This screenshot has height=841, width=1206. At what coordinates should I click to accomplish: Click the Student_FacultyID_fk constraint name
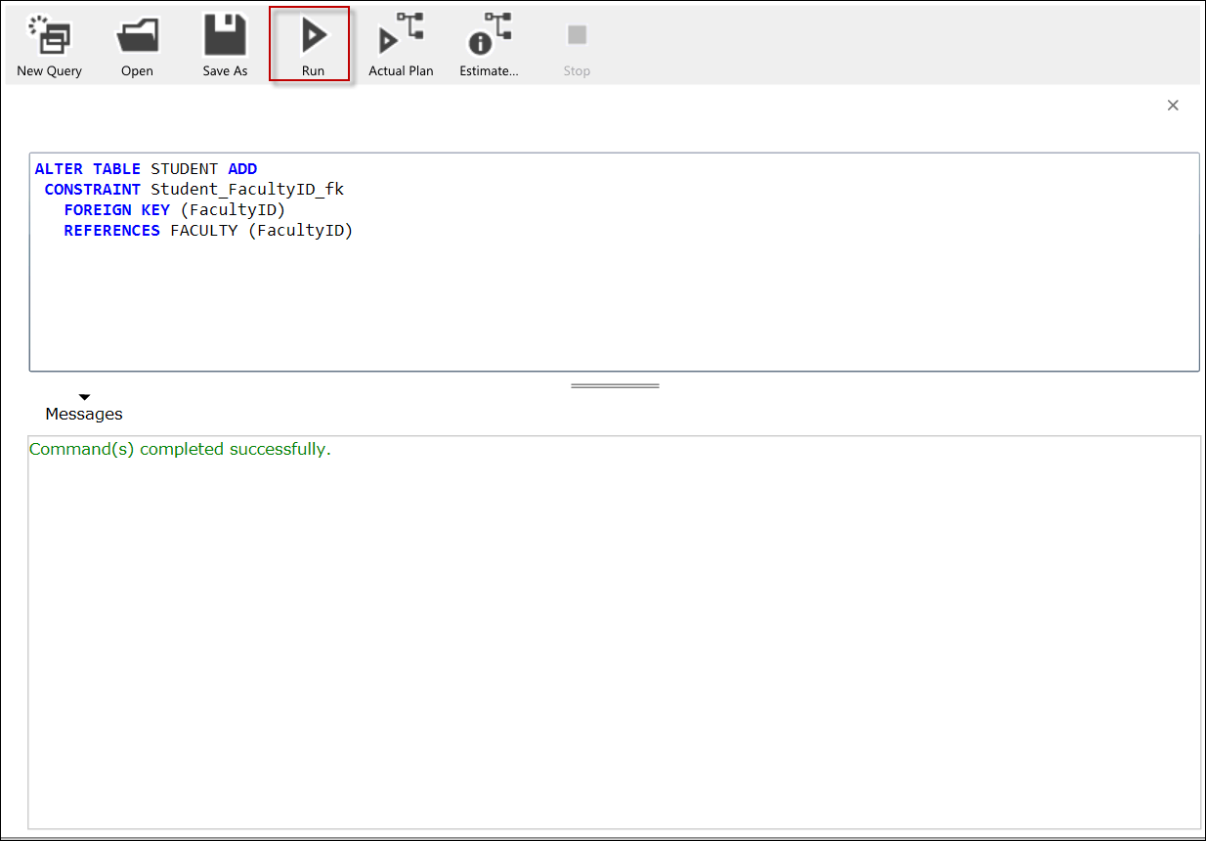(246, 190)
